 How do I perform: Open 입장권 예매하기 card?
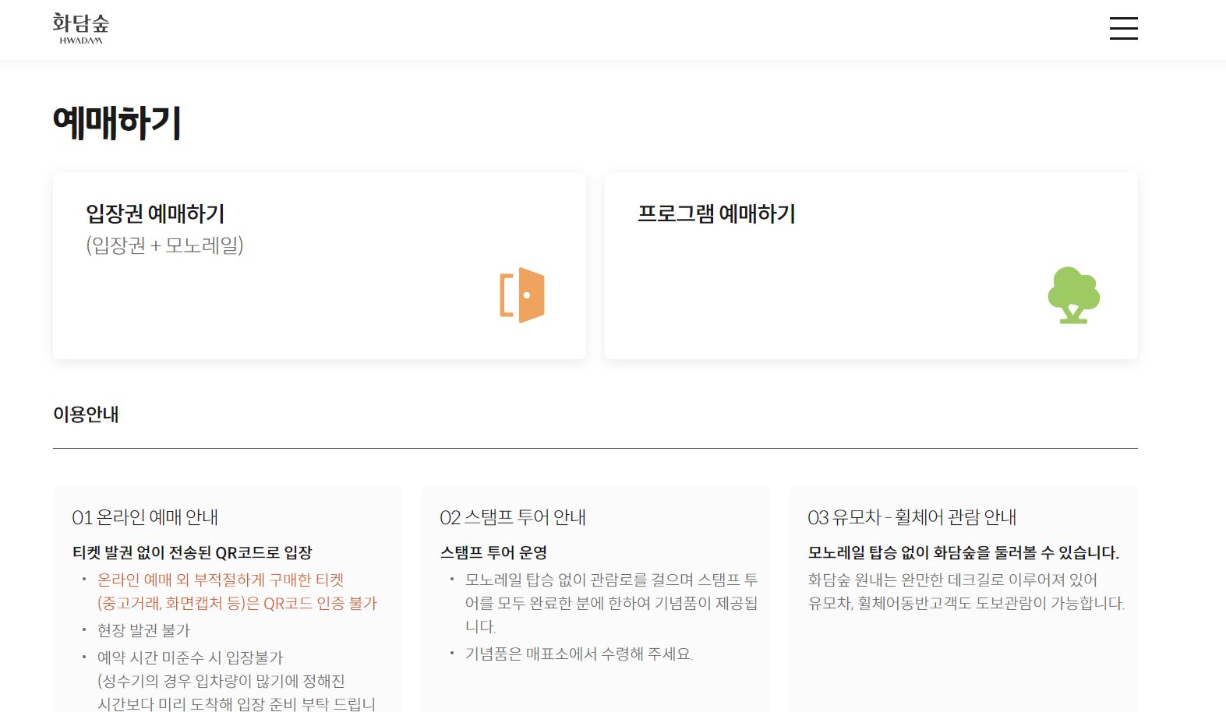click(x=320, y=266)
